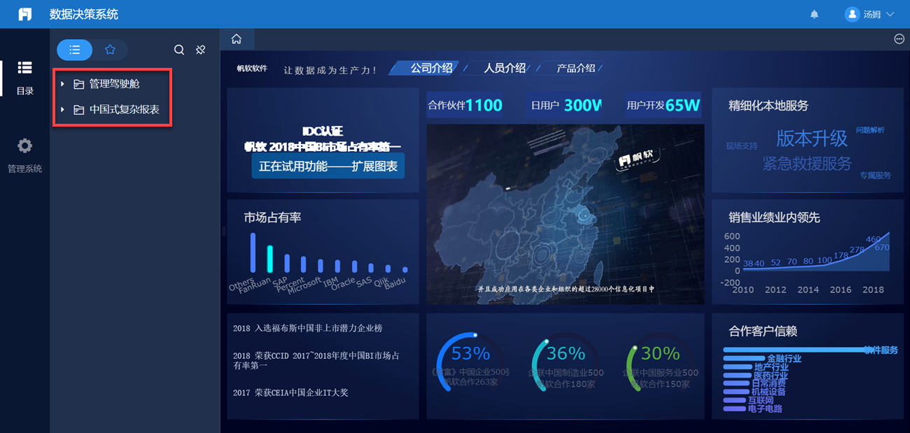This screenshot has width=910, height=433.
Task: Select the 管理驾驶舱 folder label
Action: [x=114, y=84]
